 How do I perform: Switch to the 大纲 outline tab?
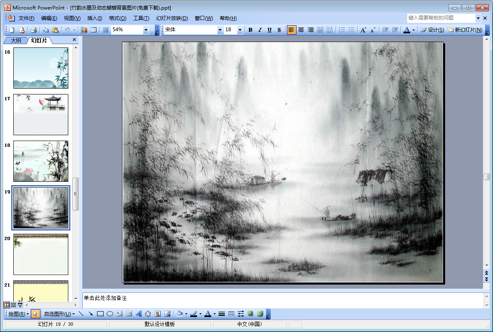[x=16, y=40]
